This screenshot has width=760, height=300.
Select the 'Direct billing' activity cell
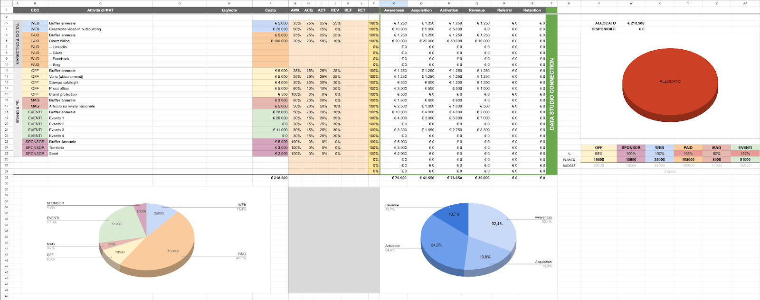tap(100, 41)
